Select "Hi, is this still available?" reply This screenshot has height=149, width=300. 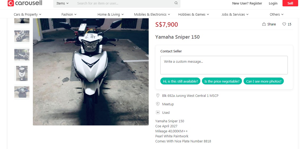point(180,81)
